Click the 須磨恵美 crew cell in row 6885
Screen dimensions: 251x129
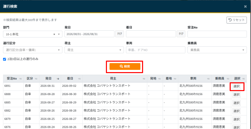[221, 103]
